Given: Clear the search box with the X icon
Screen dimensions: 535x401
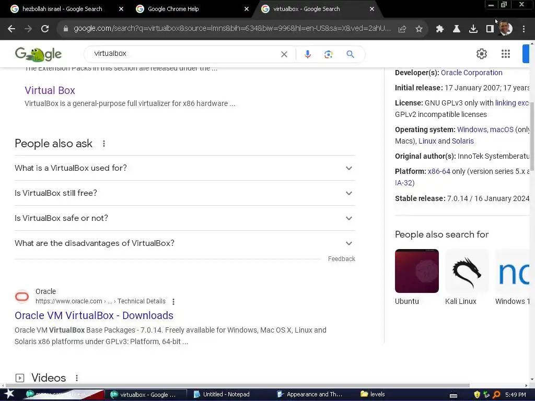Looking at the screenshot, I should [x=284, y=54].
